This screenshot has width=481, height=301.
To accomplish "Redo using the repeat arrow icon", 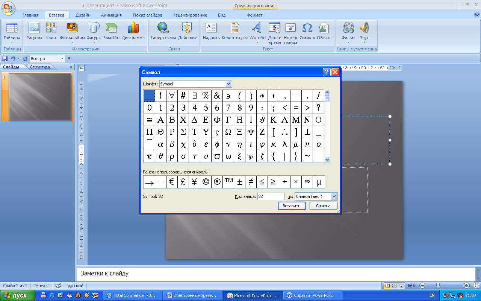I will pyautogui.click(x=25, y=59).
